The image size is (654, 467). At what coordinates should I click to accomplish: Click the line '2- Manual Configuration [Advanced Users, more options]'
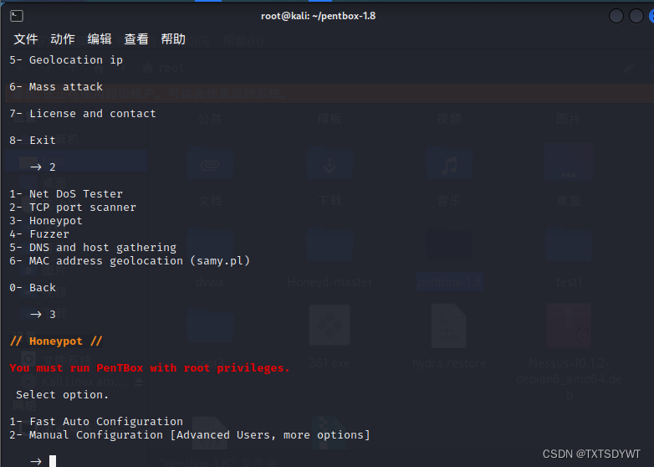tap(190, 435)
